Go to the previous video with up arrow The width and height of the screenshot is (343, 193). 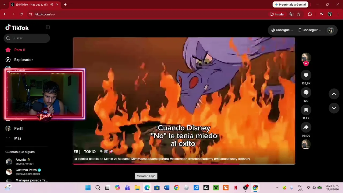click(334, 94)
